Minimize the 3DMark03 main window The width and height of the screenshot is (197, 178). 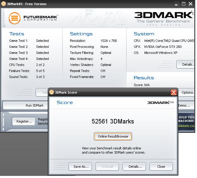tap(176, 4)
